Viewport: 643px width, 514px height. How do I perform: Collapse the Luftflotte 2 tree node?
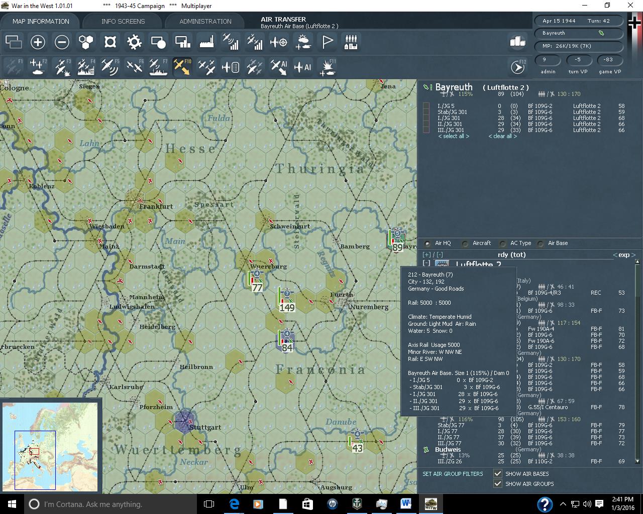coord(426,264)
